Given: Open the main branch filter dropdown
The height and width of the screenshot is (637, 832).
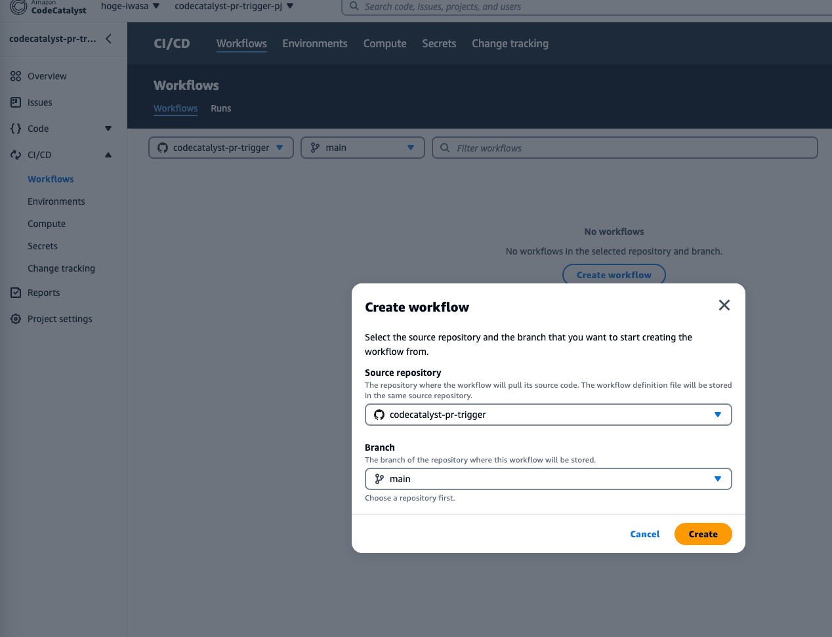Looking at the screenshot, I should [363, 148].
